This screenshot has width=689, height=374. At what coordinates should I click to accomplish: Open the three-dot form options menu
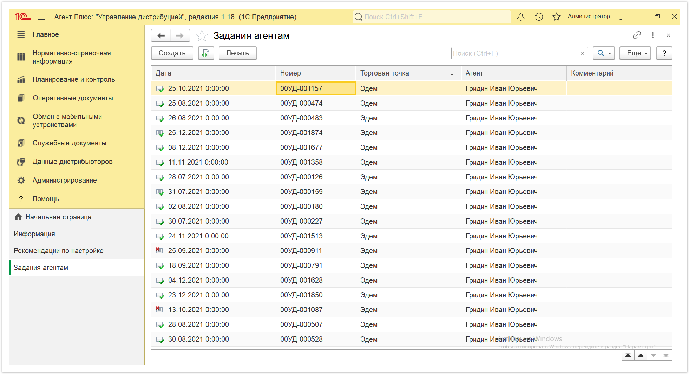[652, 35]
